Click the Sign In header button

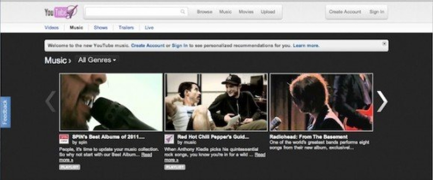tap(377, 12)
